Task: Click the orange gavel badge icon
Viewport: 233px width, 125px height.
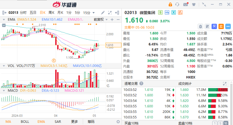Action: click(180, 12)
